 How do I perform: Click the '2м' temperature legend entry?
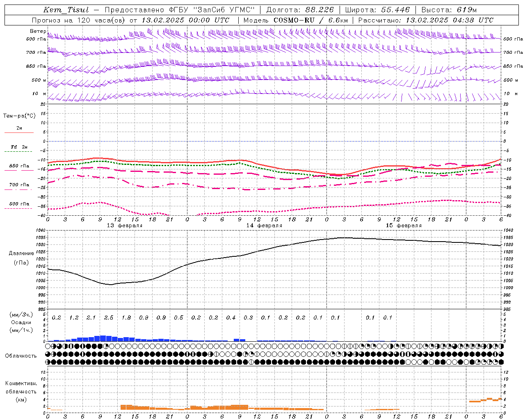tap(19, 128)
